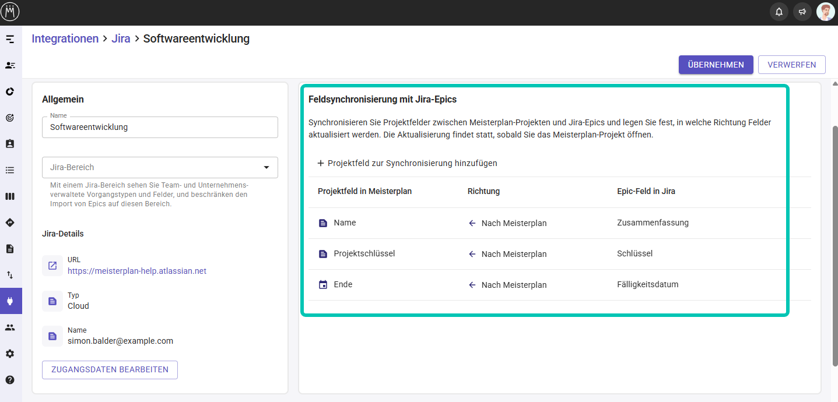Click the ÜBERNEHMEN button
The image size is (838, 402).
coord(716,65)
